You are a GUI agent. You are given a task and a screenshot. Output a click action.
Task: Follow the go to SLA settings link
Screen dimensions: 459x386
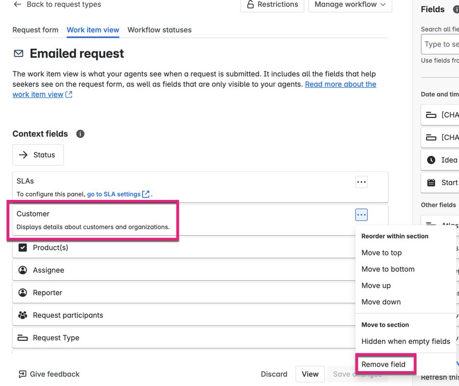(118, 194)
